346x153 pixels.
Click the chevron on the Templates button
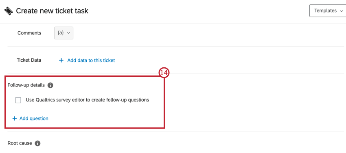click(x=342, y=11)
